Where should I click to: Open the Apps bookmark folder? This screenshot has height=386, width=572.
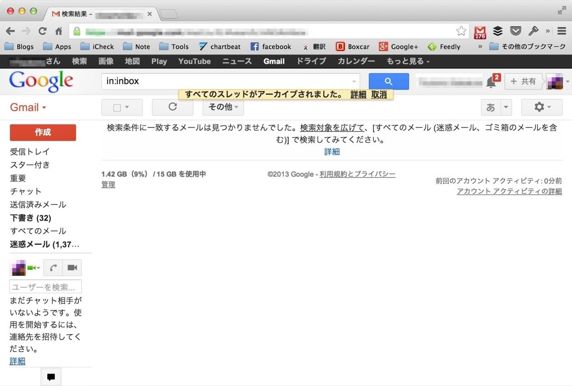[57, 46]
